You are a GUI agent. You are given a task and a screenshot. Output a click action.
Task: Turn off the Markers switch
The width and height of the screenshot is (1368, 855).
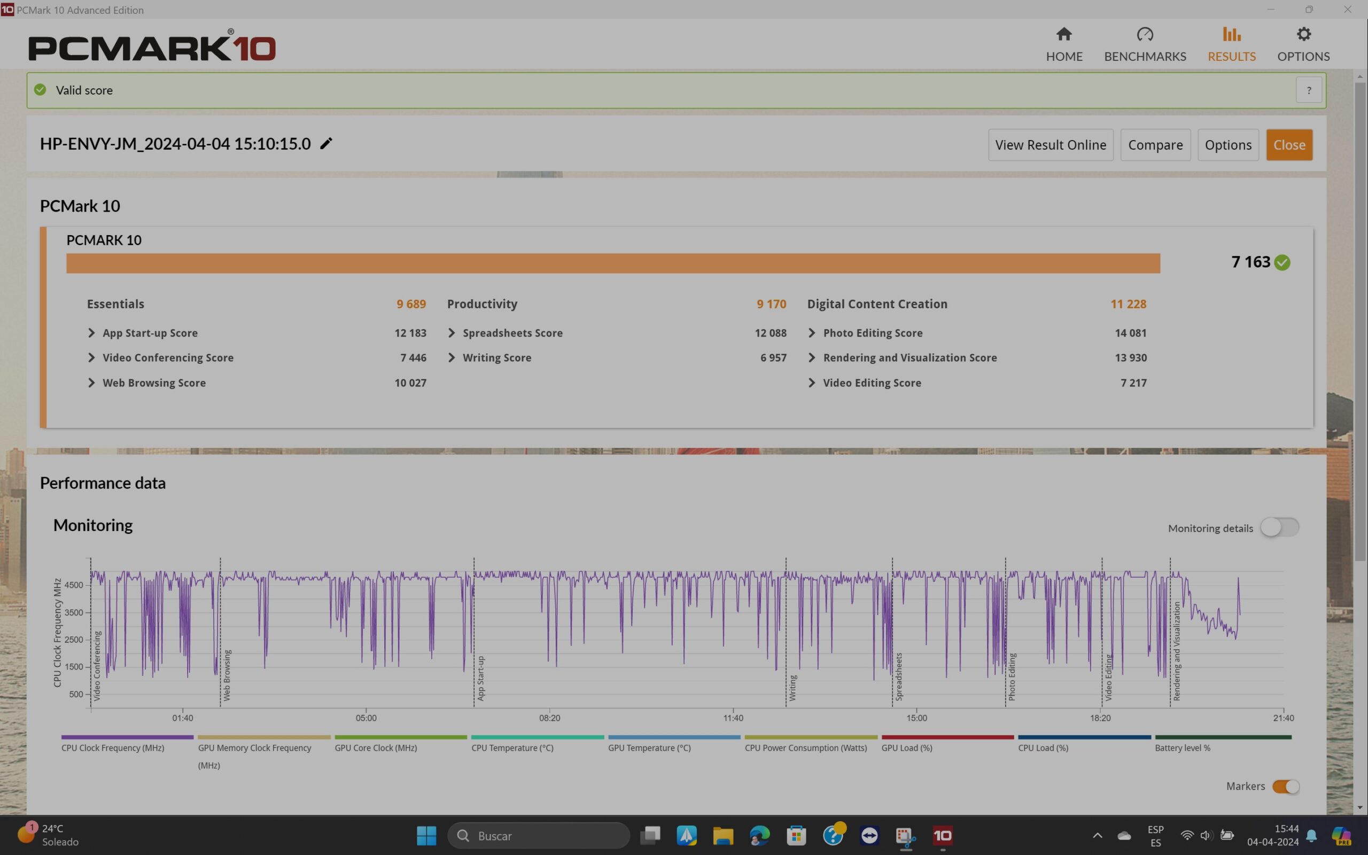coord(1286,787)
